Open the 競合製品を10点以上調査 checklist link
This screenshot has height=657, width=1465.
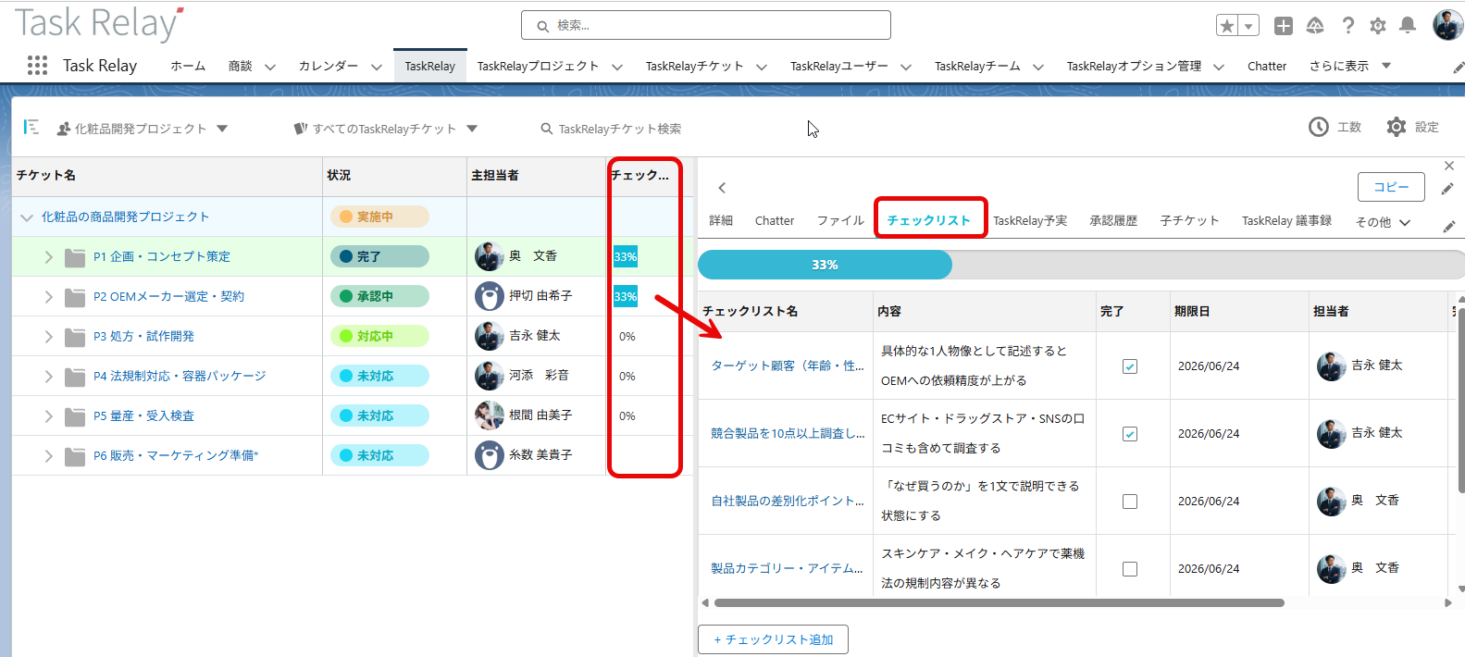click(x=788, y=433)
